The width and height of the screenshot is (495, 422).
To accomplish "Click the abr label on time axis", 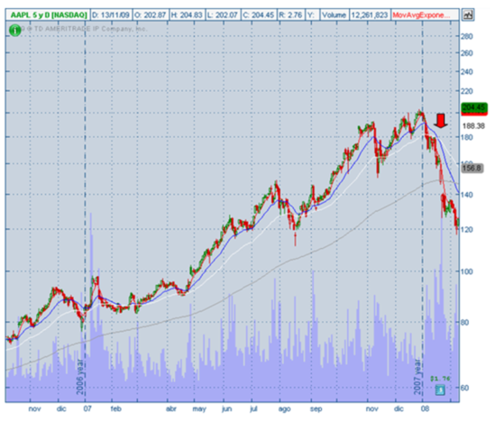I will pos(170,408).
